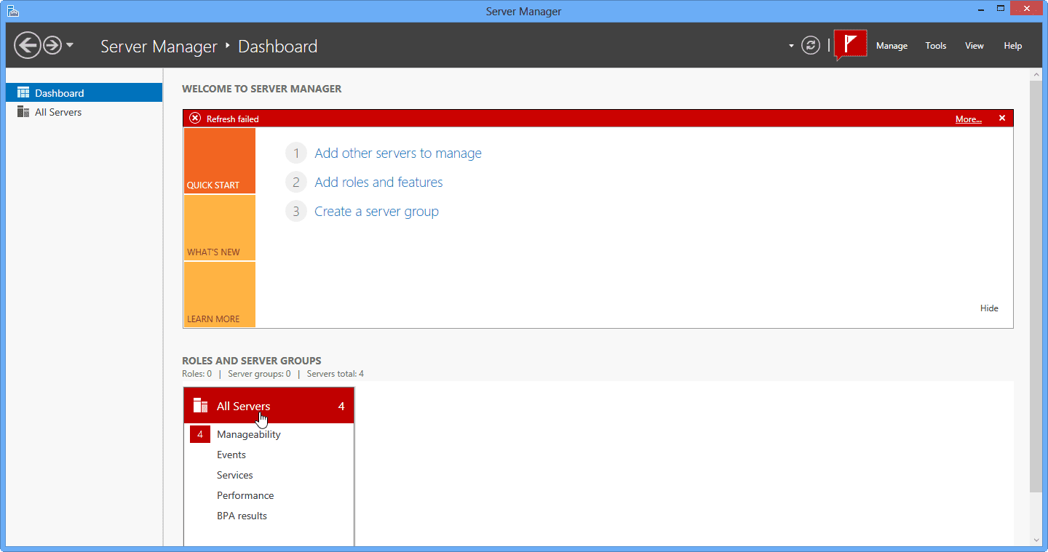Click Add roles and features
Image resolution: width=1048 pixels, height=552 pixels.
pos(378,183)
